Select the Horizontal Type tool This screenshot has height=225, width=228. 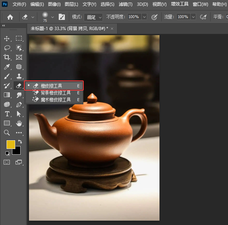tap(7, 114)
